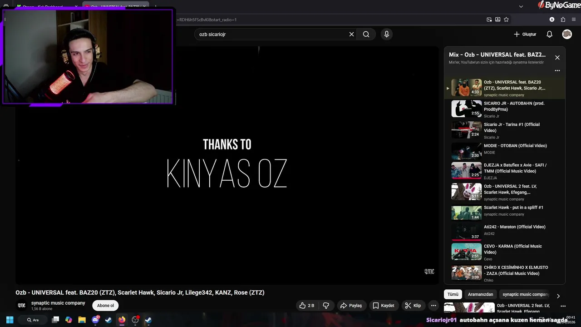Close the Mix playlist panel
The image size is (581, 327).
point(557,58)
